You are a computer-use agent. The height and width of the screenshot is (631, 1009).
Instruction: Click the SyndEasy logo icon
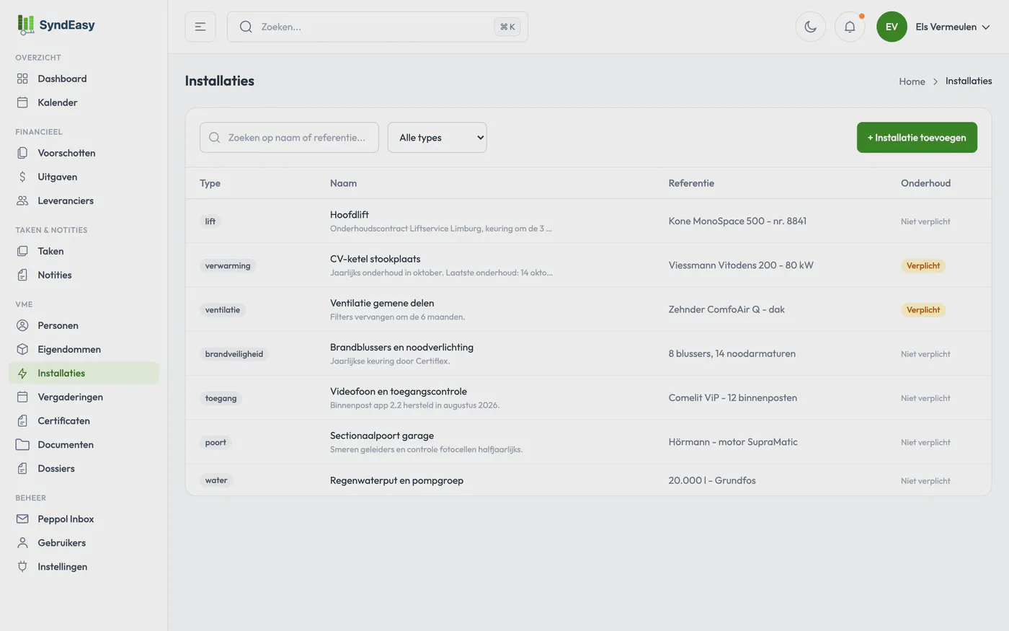26,25
